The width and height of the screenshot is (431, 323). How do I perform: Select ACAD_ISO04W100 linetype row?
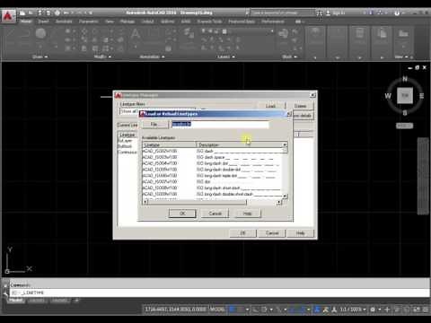coord(212,163)
